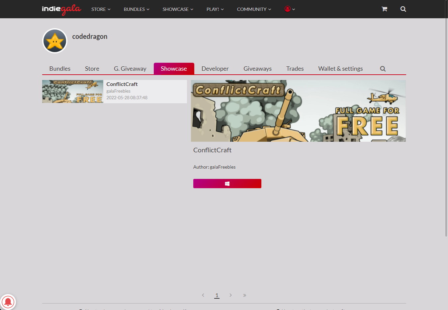Select the Showcase tab
This screenshot has width=448, height=310.
pyautogui.click(x=174, y=69)
